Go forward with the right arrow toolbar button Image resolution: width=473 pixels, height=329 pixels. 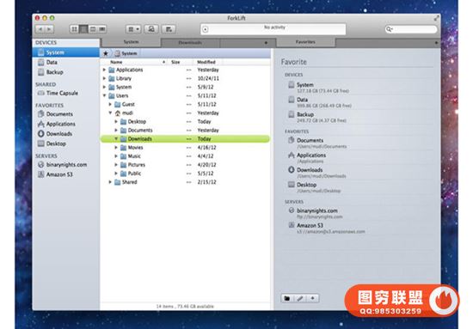click(49, 29)
